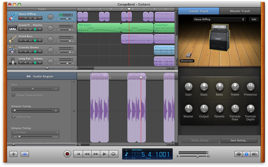Mute the Crunchy Drums track
Screen dimensions: 268x167
point(26,52)
